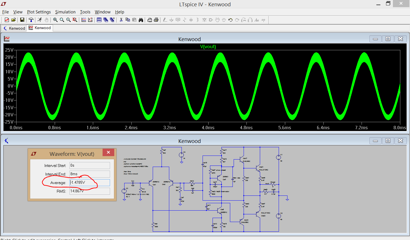
Task: Cascade windows with the toolbar icon
Action: click(106, 20)
